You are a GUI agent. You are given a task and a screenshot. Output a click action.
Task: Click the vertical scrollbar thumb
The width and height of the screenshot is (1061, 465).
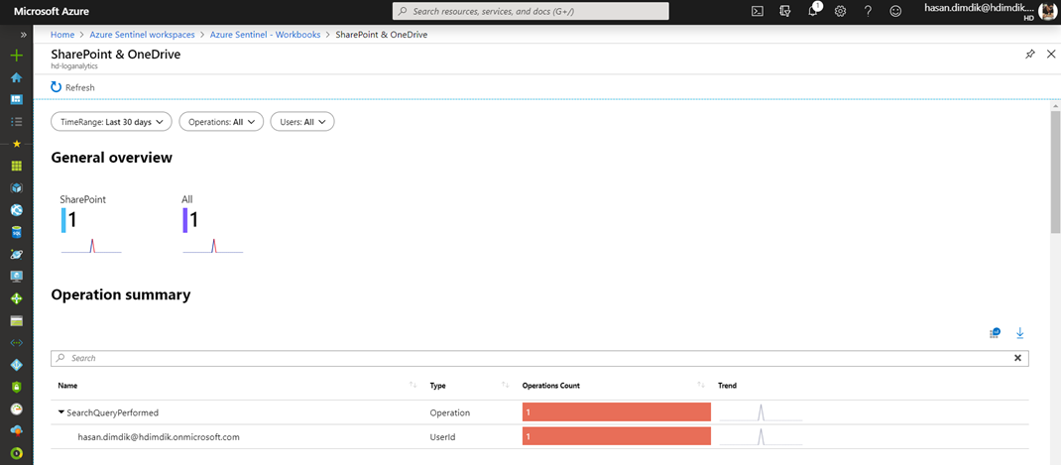pos(1055,173)
